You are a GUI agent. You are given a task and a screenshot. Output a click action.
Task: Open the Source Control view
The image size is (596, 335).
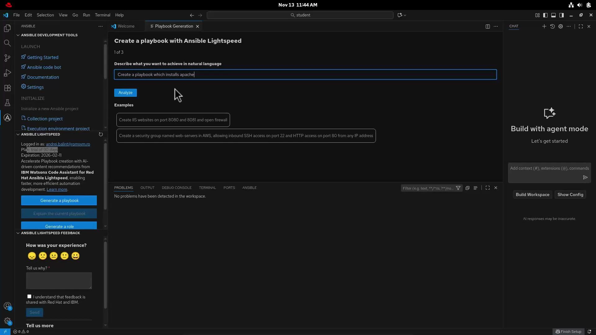7,58
